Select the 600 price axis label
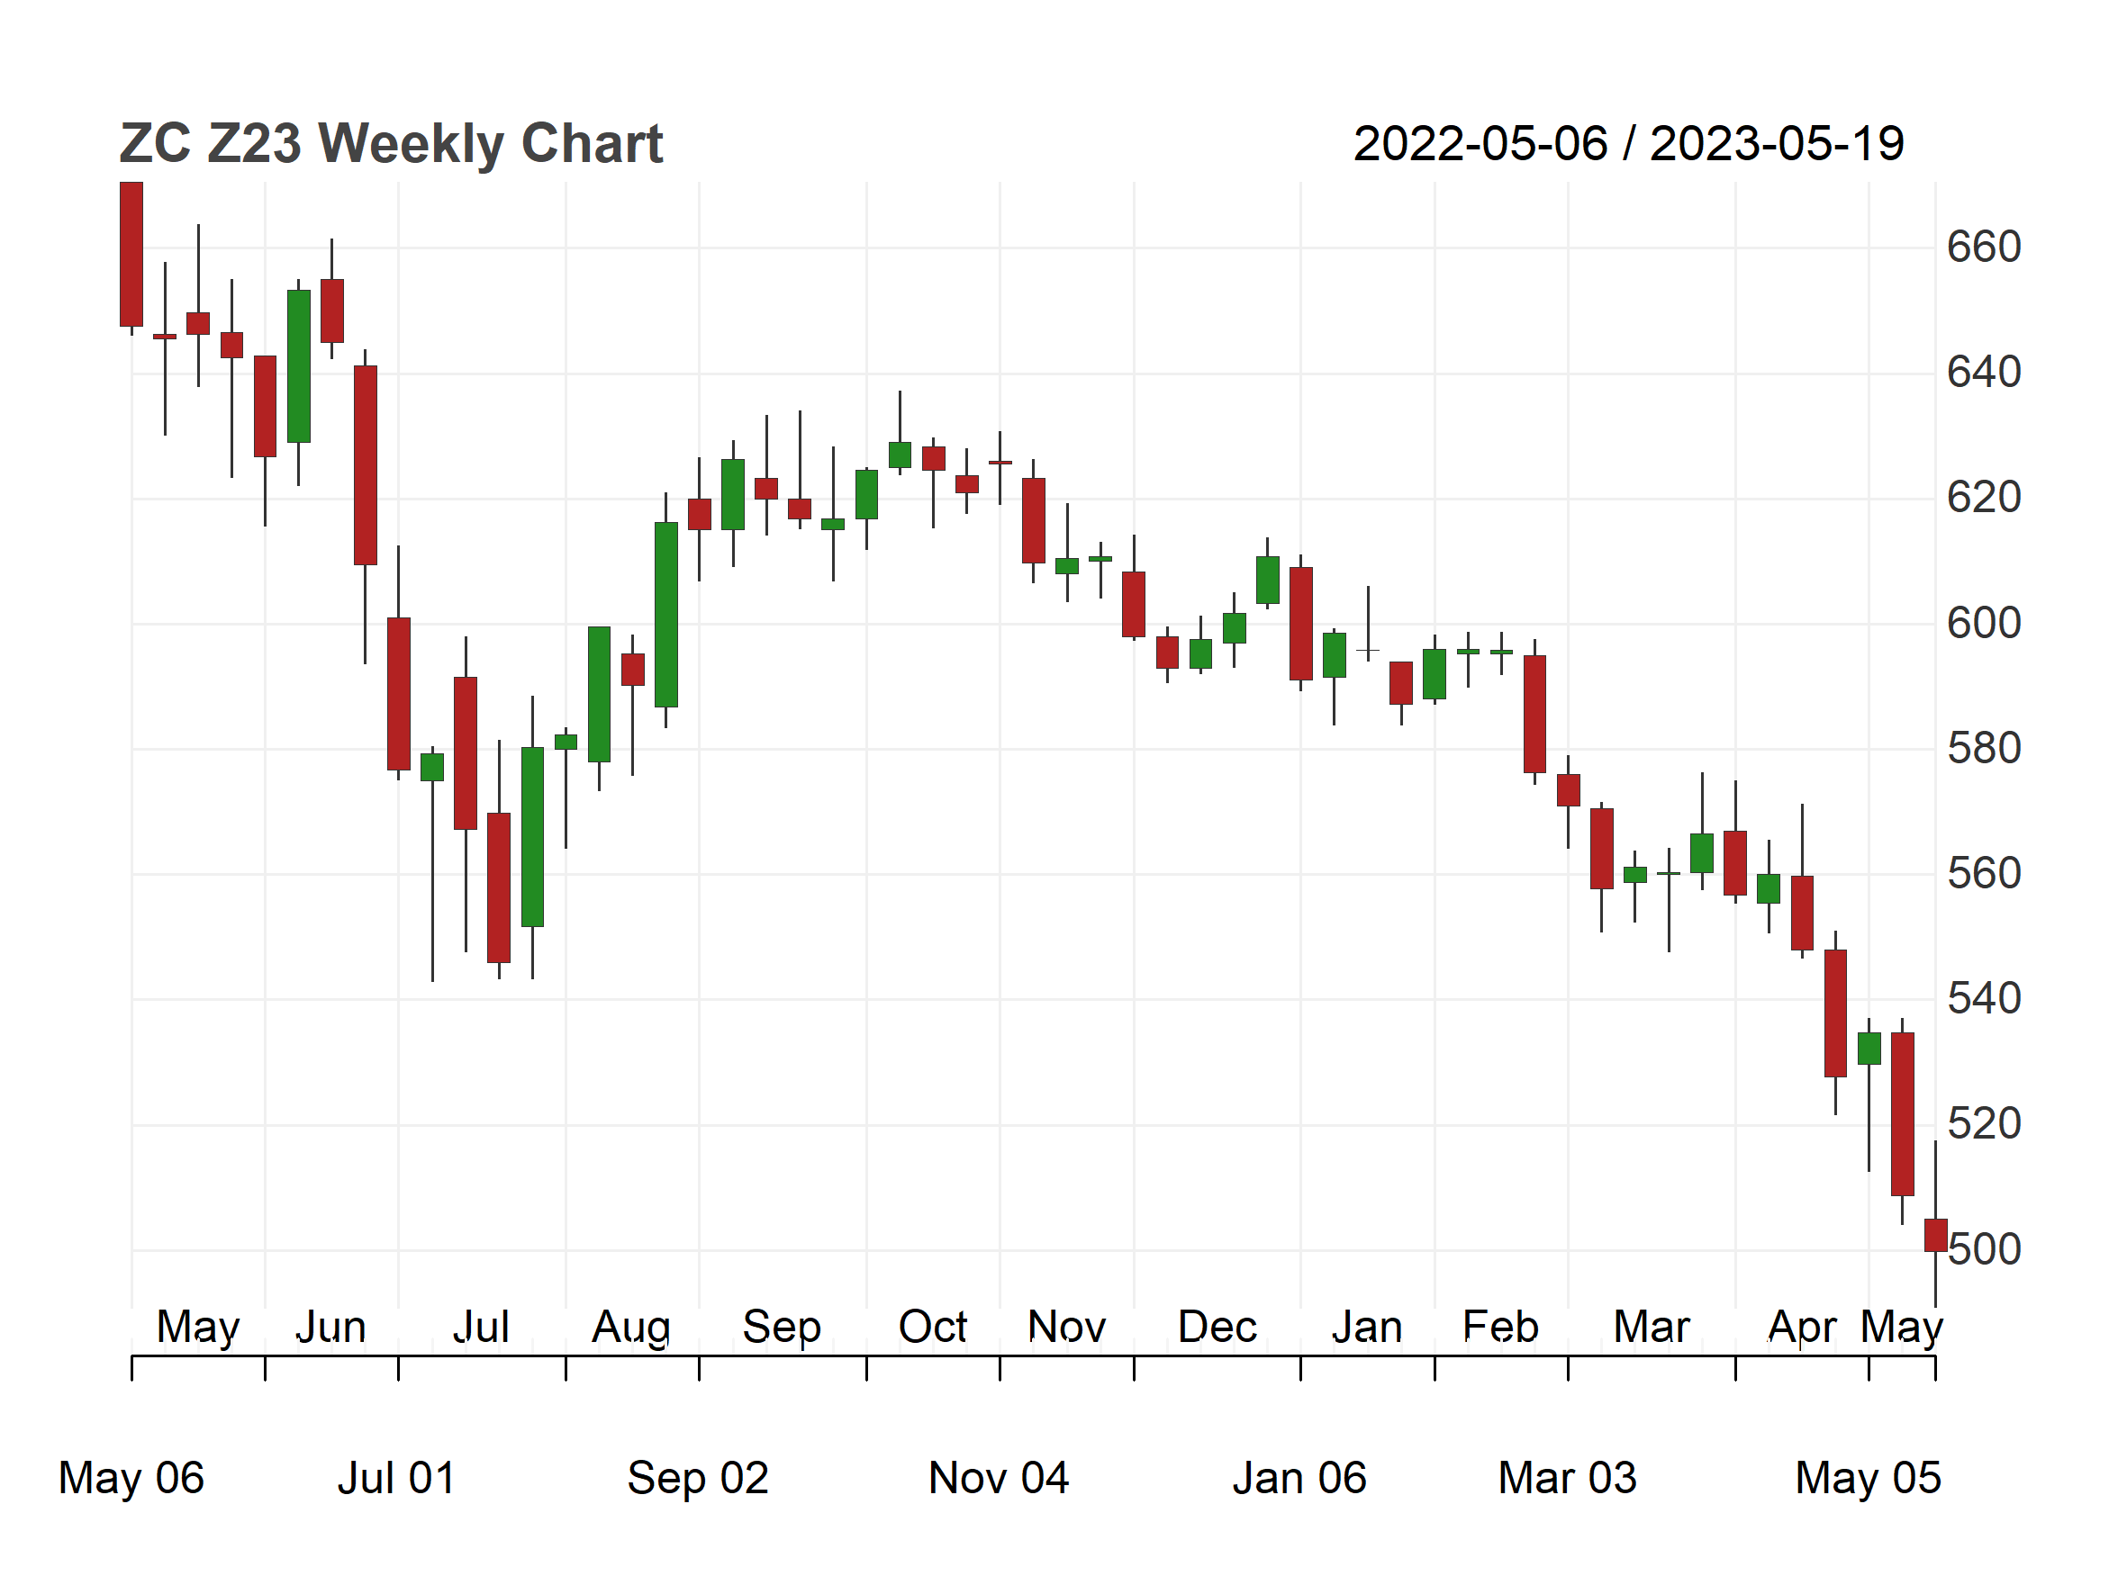 [1983, 624]
